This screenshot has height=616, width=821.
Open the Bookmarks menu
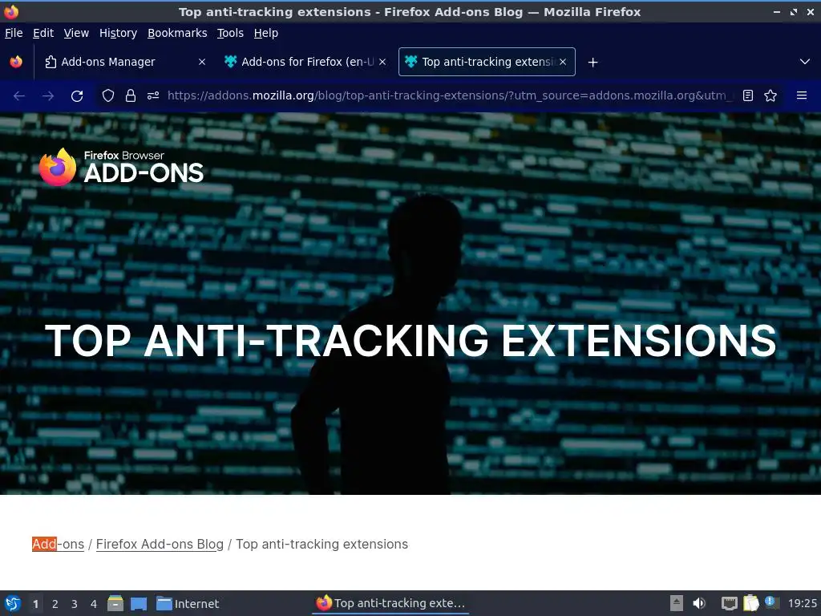point(177,33)
